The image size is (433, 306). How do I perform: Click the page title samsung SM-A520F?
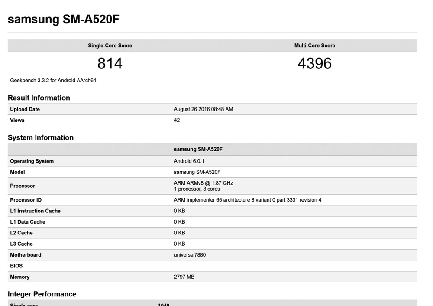(x=64, y=19)
